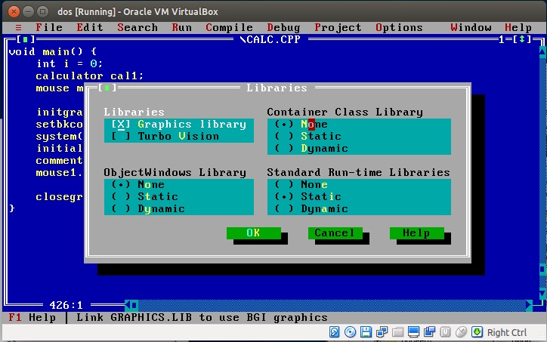Open the Project menu
547x342 pixels.
click(x=338, y=27)
